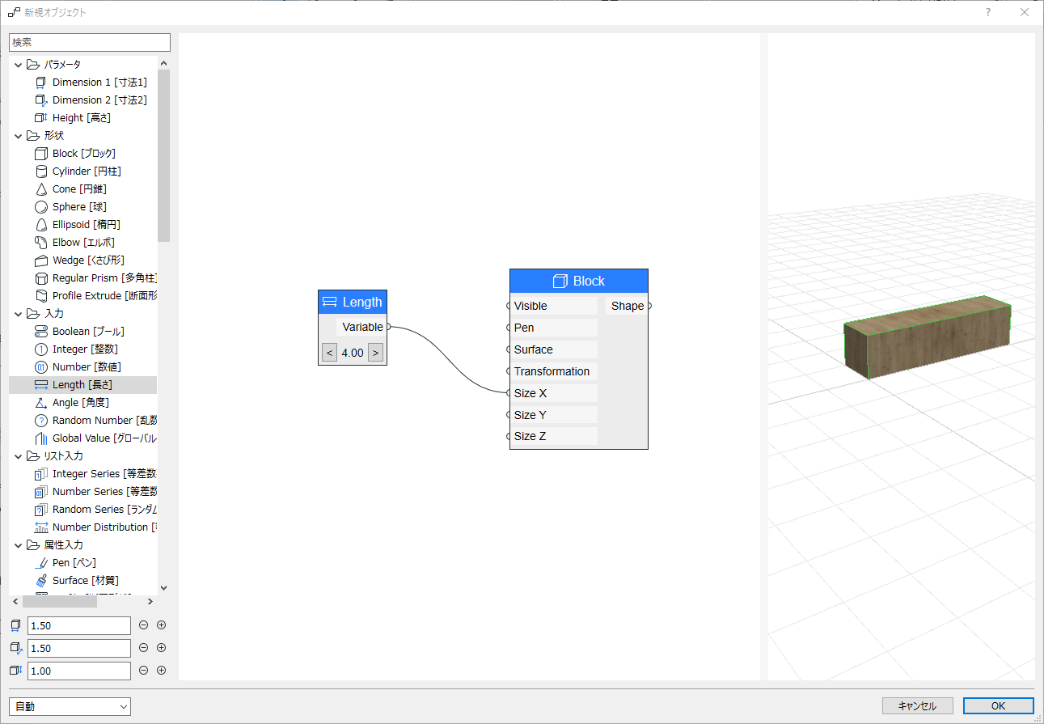Click the first dimension value field
The width and height of the screenshot is (1044, 724).
pyautogui.click(x=79, y=625)
